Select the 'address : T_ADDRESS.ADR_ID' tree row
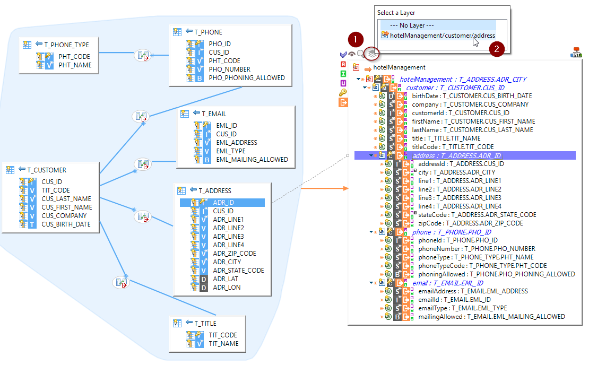The height and width of the screenshot is (374, 606). click(465, 156)
